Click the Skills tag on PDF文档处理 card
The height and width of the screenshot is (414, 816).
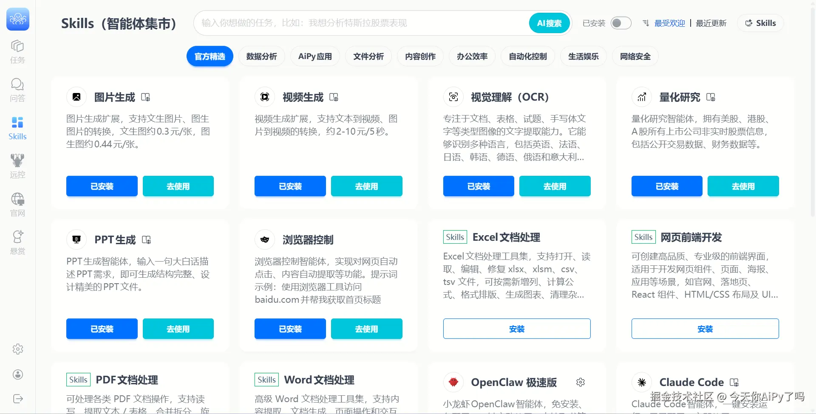(78, 380)
